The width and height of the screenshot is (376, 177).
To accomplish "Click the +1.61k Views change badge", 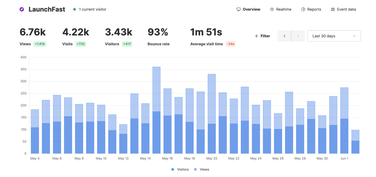I will (x=40, y=44).
